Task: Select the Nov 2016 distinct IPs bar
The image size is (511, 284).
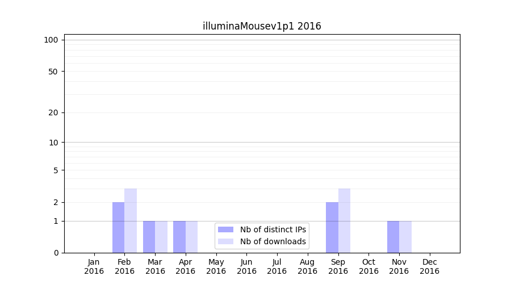Action: click(393, 237)
